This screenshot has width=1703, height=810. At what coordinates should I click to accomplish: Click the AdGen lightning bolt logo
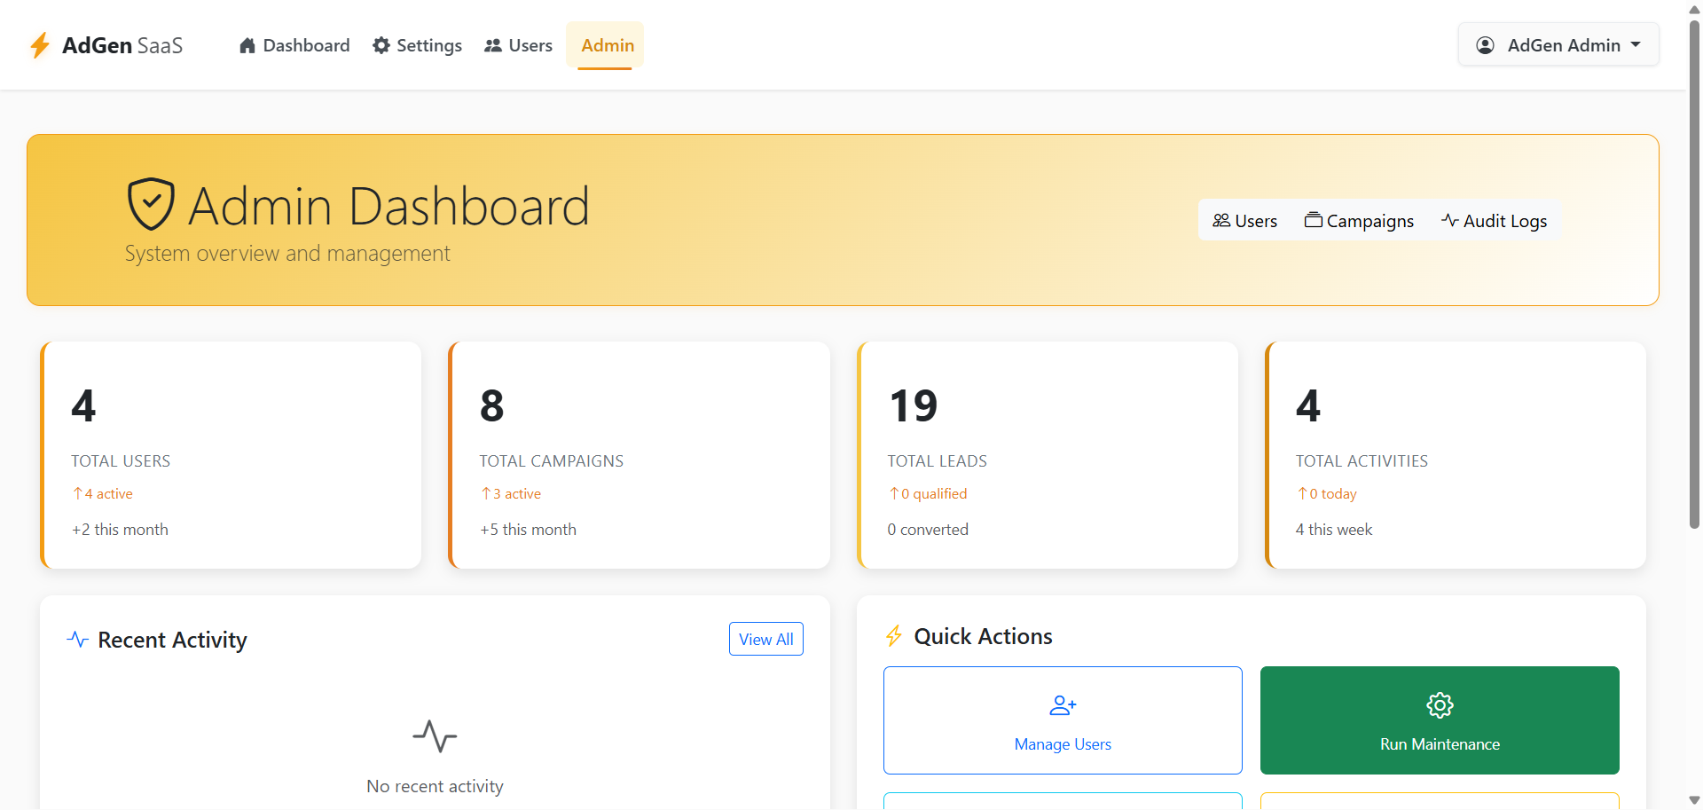(40, 45)
